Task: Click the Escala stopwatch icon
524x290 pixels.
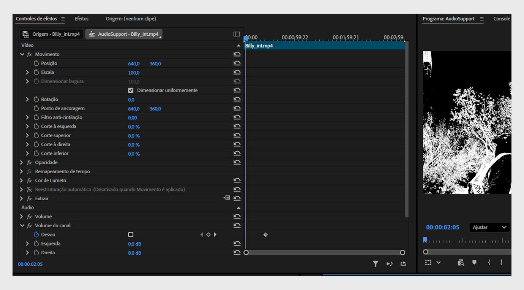Action: tap(36, 73)
